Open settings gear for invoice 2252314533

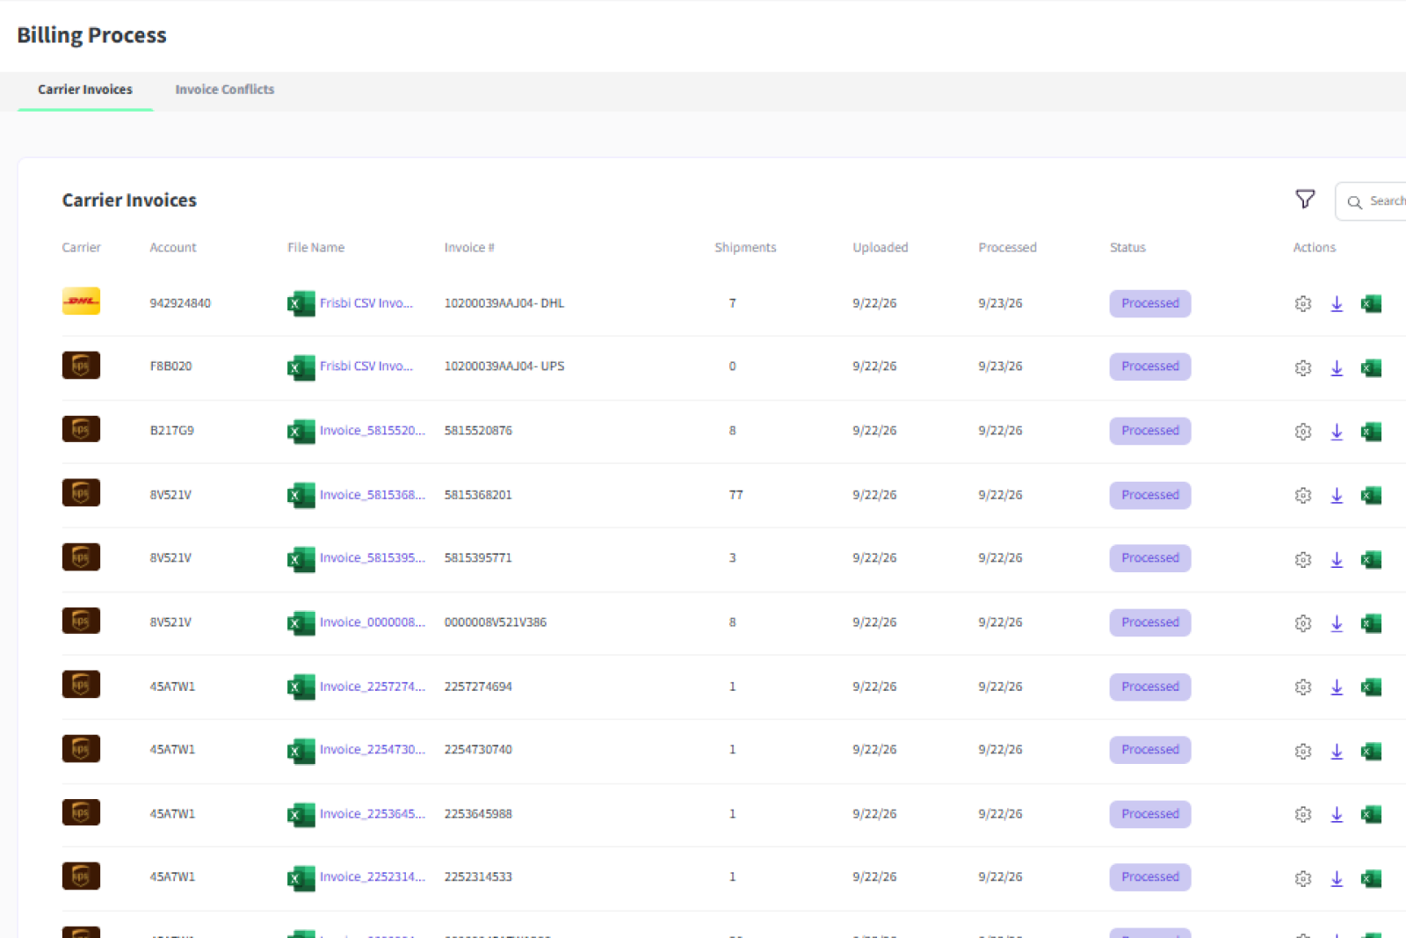(1303, 878)
